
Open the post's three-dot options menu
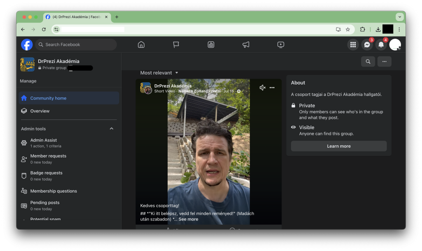pyautogui.click(x=272, y=88)
